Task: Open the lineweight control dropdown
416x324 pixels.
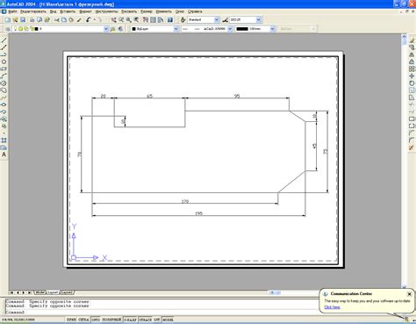Action: (x=272, y=29)
